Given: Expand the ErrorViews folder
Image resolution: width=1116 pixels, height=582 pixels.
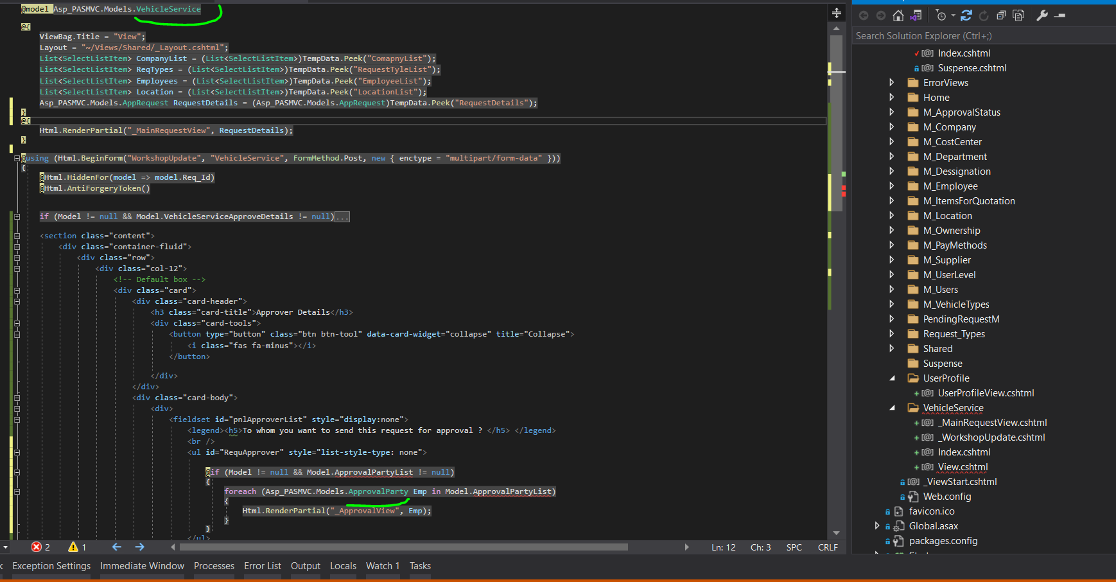Looking at the screenshot, I should tap(891, 83).
